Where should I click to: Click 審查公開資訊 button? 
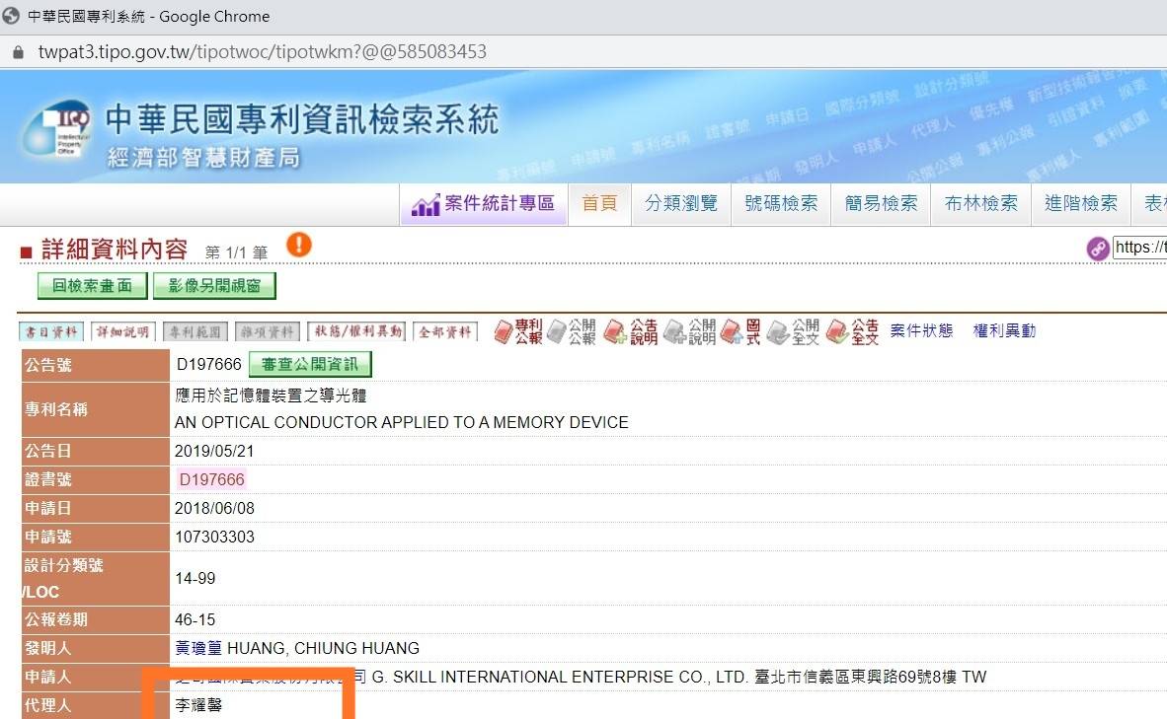[x=310, y=364]
